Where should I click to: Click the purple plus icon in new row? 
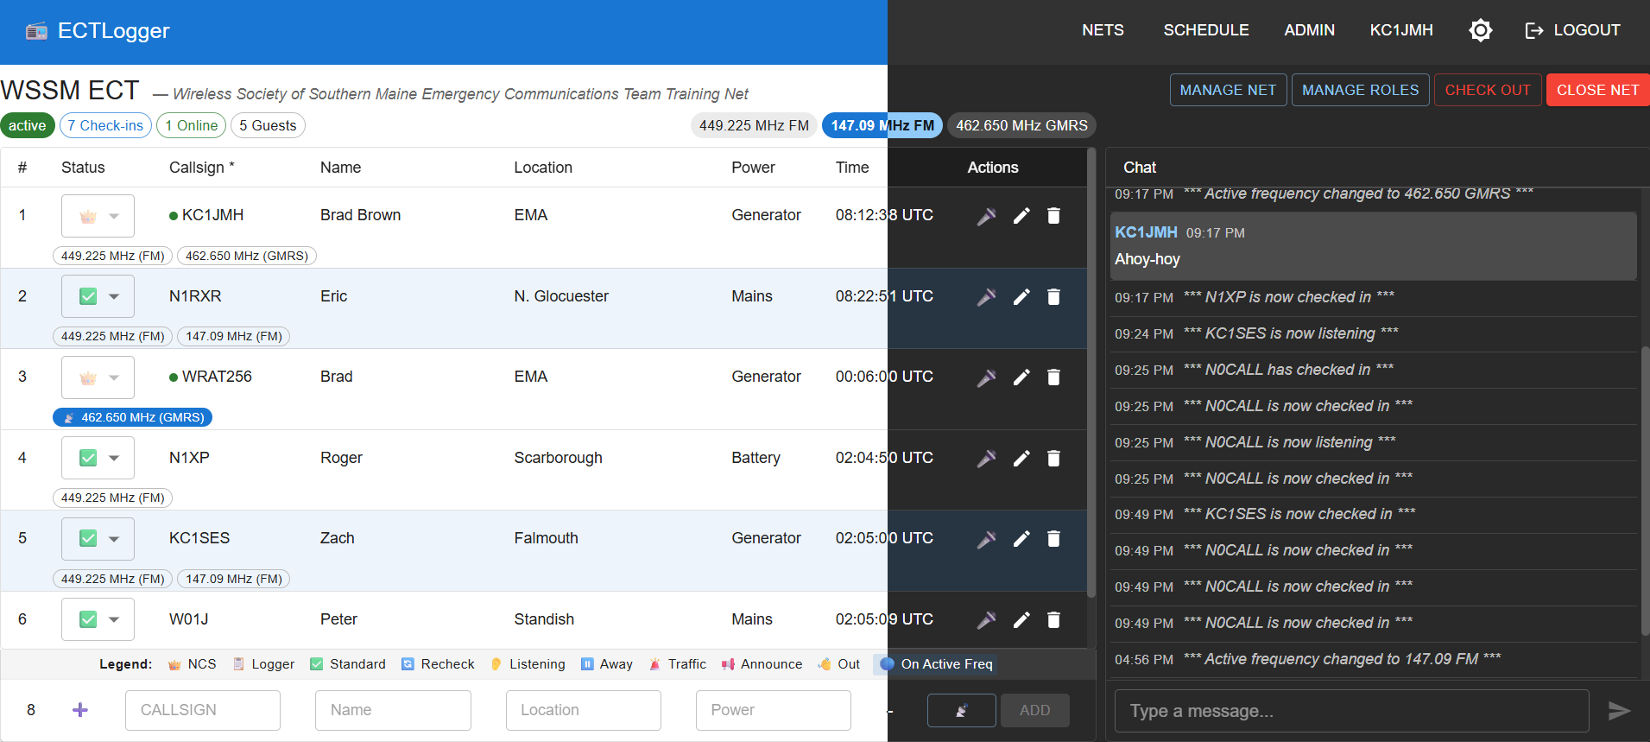(80, 710)
